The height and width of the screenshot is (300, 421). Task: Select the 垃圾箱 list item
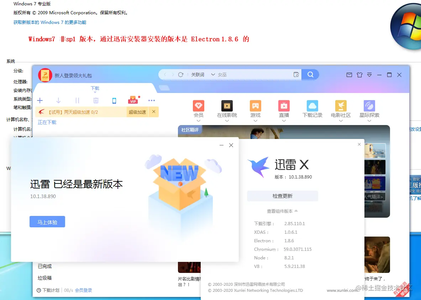pos(44,278)
